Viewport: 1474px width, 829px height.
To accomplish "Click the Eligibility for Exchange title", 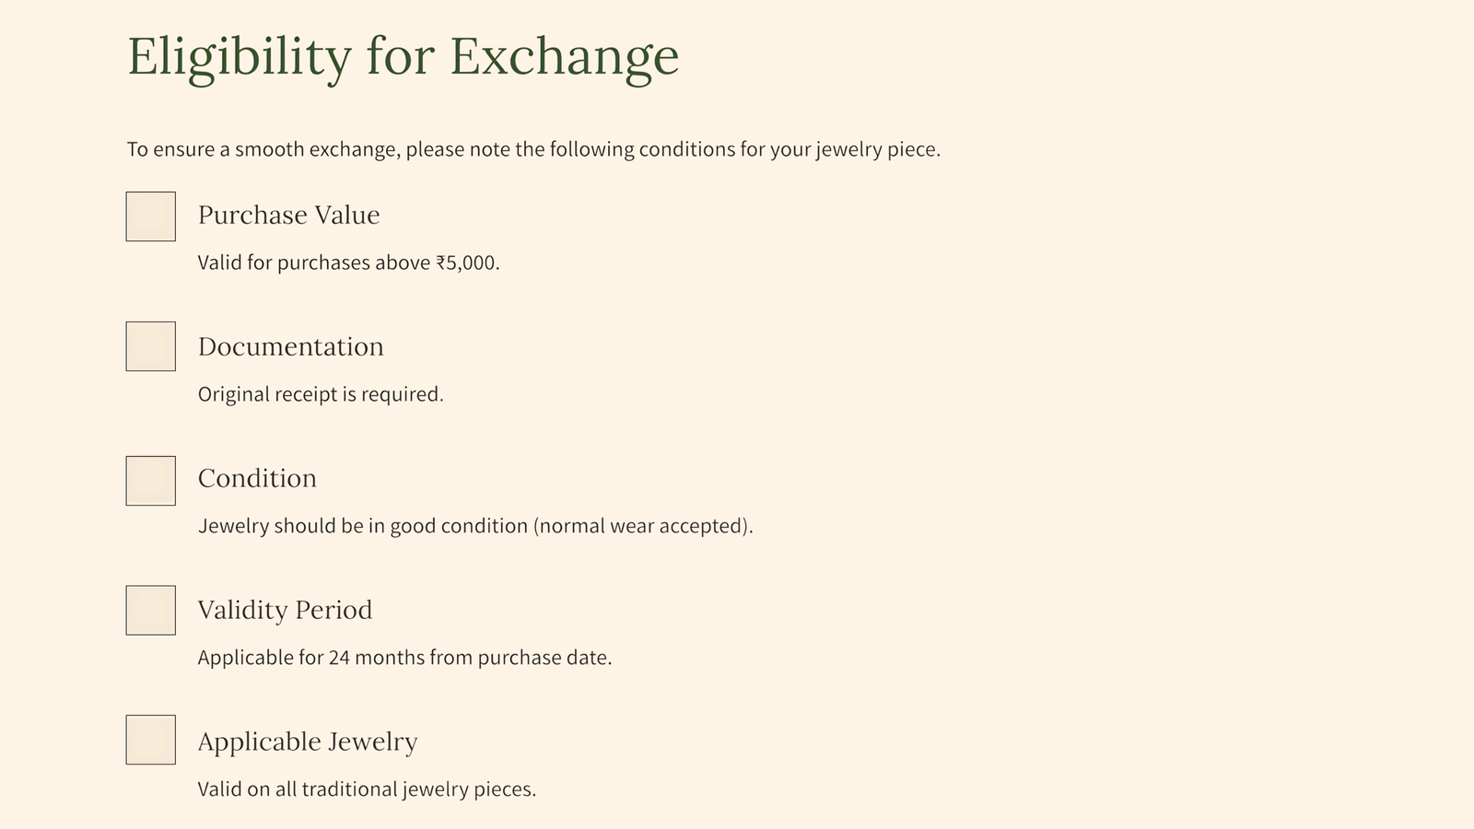I will [x=404, y=57].
